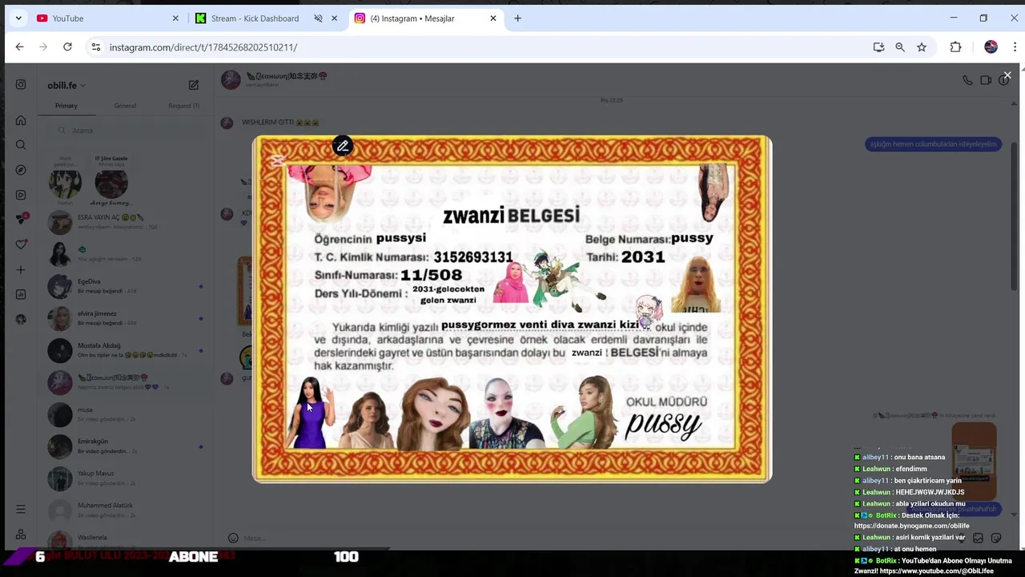Attach a photo with image icon
The image size is (1025, 577).
coord(978,539)
